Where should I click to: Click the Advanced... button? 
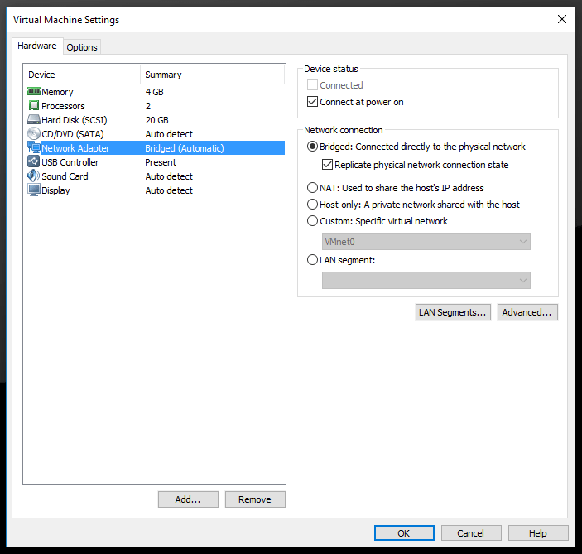(527, 312)
